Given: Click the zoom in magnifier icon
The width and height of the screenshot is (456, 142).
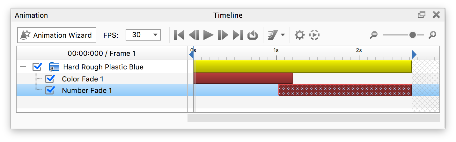Looking at the screenshot, I should 432,35.
